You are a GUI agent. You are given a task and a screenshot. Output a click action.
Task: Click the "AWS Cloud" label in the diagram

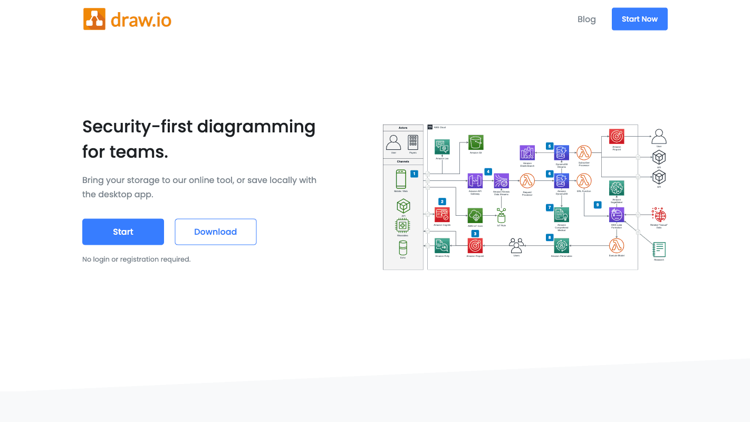(440, 127)
